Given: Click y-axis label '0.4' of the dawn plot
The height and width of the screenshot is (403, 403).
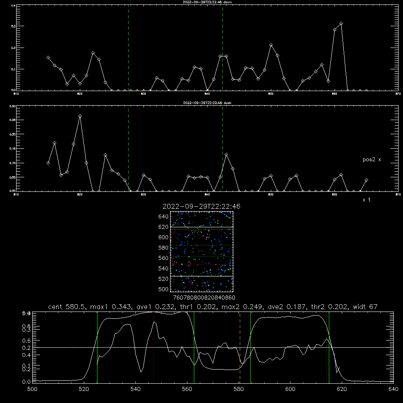Looking at the screenshot, I should click(x=13, y=5).
